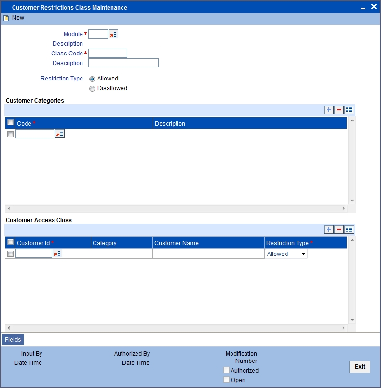
Task: Focus the class Description input field
Action: point(123,63)
